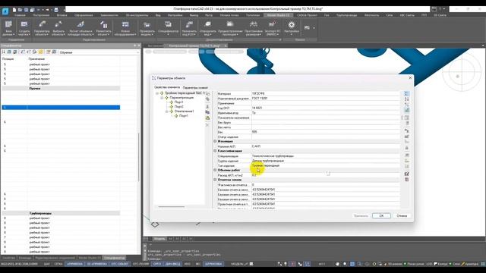This screenshot has width=486, height=273.
Task: Click the Разместить объект ribbon tool
Action: pyautogui.click(x=103, y=28)
